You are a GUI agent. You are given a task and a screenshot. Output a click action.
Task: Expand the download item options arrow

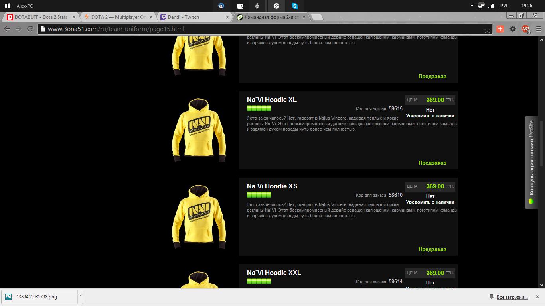(x=80, y=296)
